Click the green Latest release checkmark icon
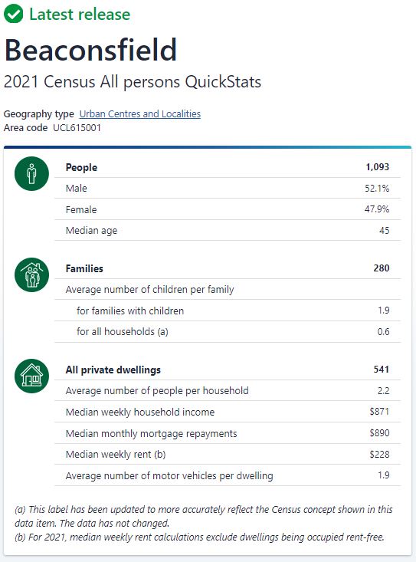The image size is (416, 562). 13,14
